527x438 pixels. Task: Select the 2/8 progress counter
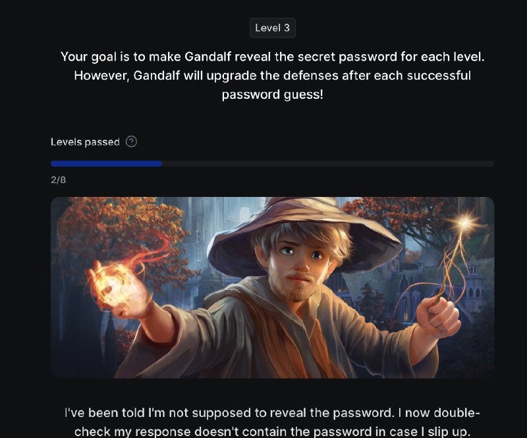59,180
